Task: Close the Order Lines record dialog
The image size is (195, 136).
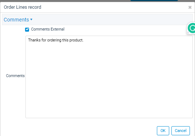Action: point(190,7)
